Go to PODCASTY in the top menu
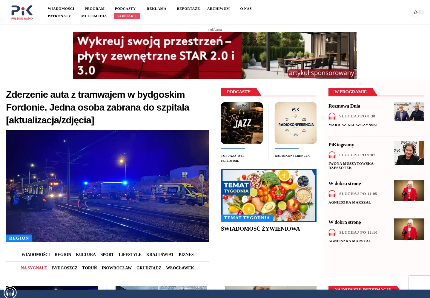Screen dimensions: 430x298 [x=125, y=9]
